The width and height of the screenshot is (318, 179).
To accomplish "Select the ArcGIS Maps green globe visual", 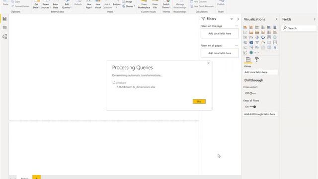I will (x=251, y=53).
